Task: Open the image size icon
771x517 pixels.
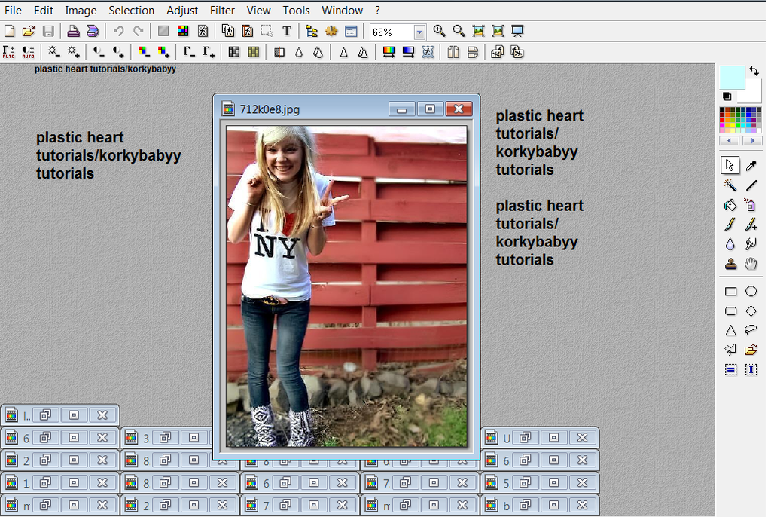Action: [227, 31]
